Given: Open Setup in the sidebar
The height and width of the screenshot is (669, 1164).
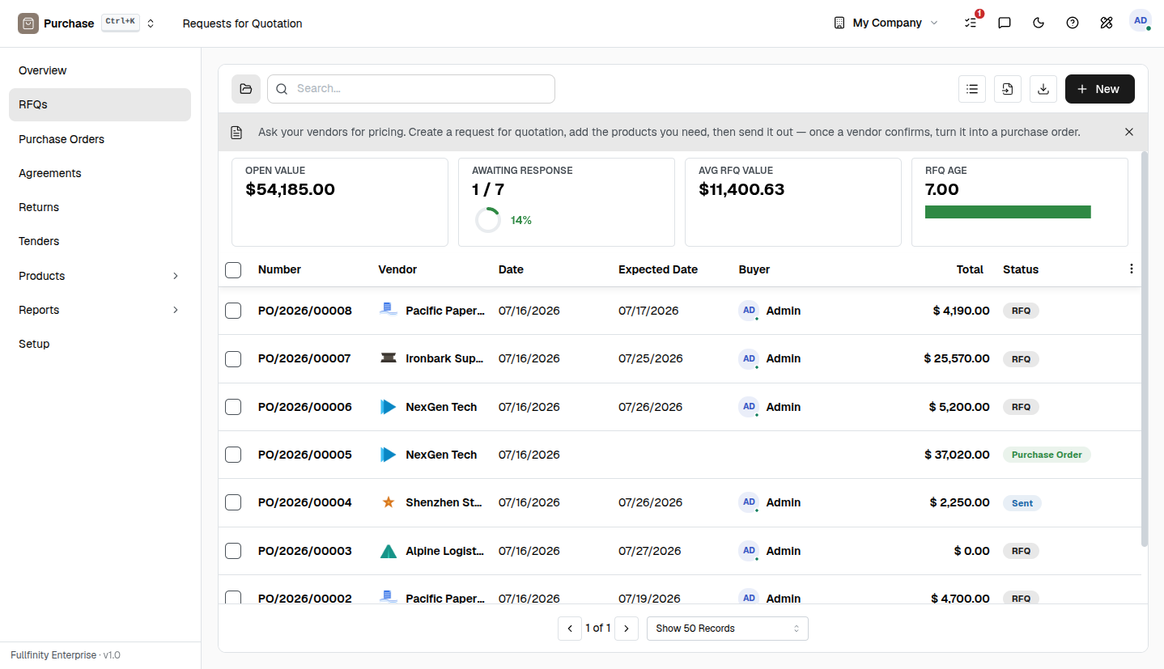Looking at the screenshot, I should [100, 344].
